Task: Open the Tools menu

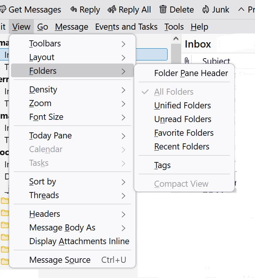Action: point(174,27)
